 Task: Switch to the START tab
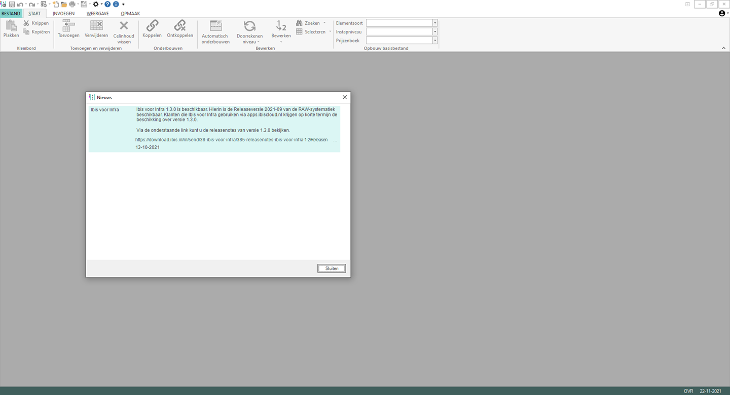click(34, 14)
